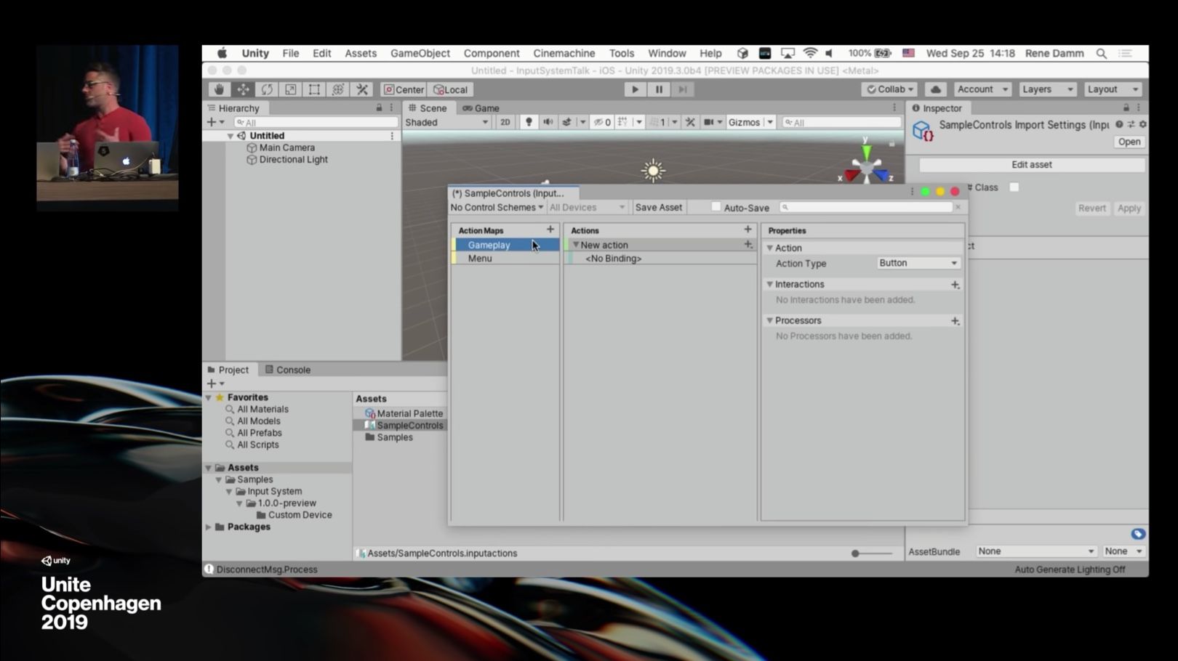
Task: Open the Action Type dropdown
Action: tap(918, 263)
